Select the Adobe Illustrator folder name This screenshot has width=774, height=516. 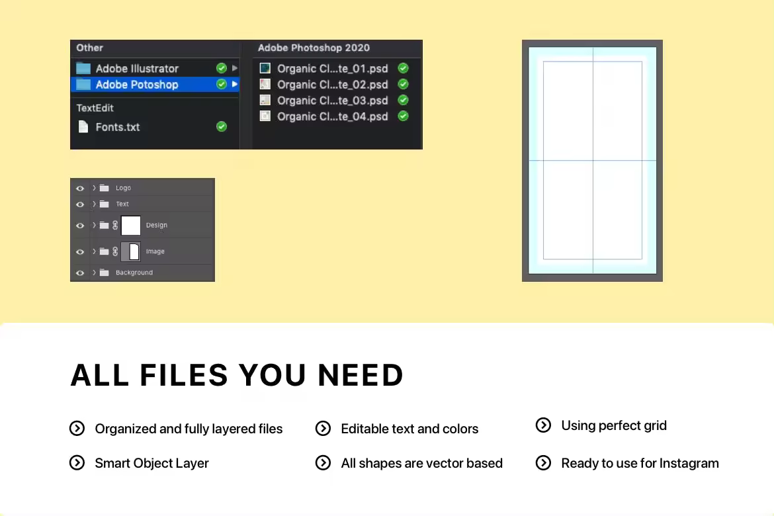137,69
